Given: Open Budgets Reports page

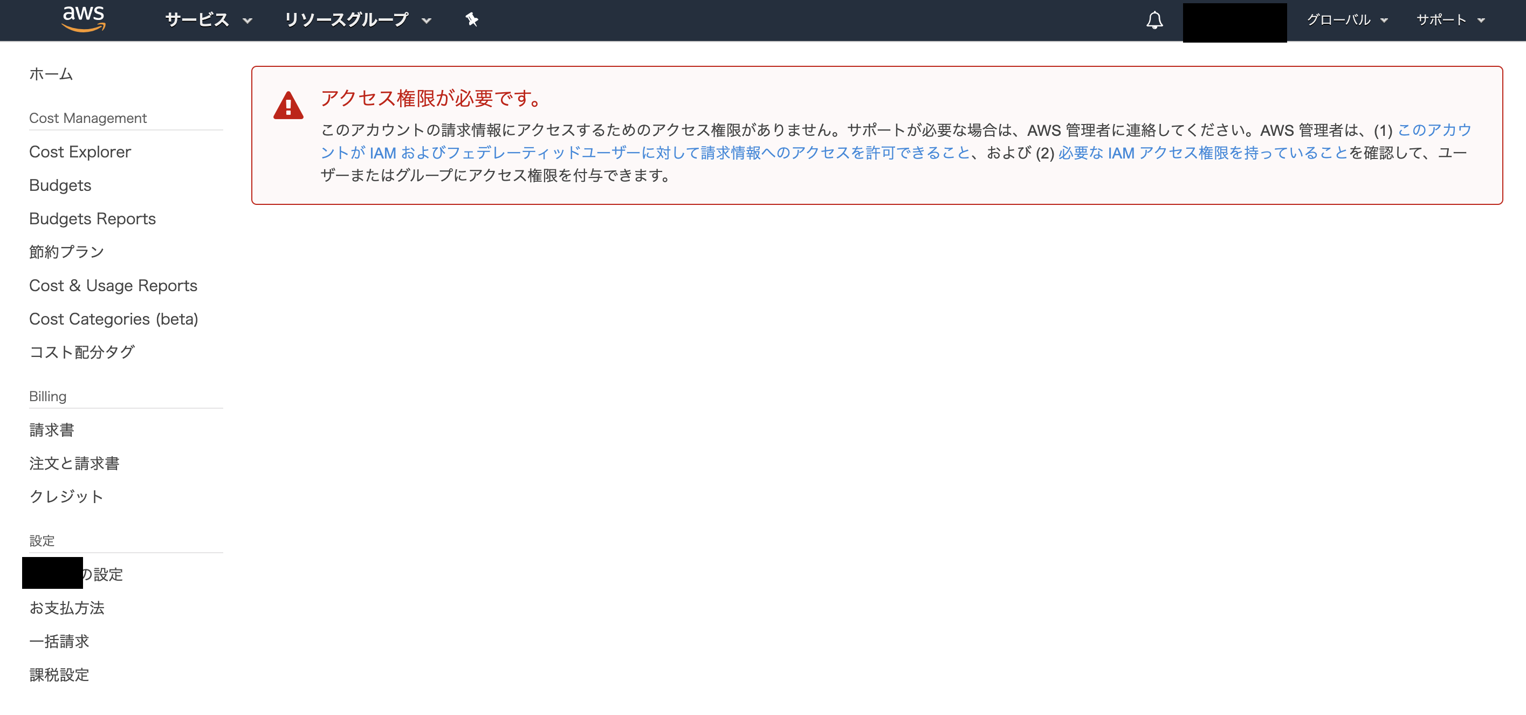Looking at the screenshot, I should (x=92, y=218).
